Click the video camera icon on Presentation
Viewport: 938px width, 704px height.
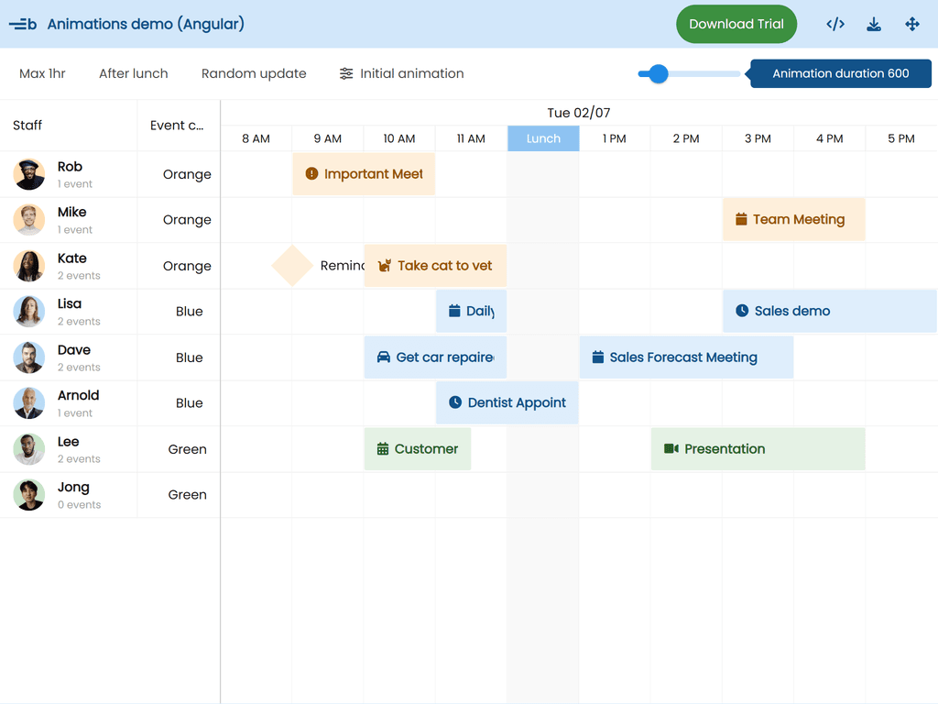[671, 449]
